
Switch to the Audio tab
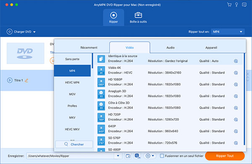tap(171, 48)
